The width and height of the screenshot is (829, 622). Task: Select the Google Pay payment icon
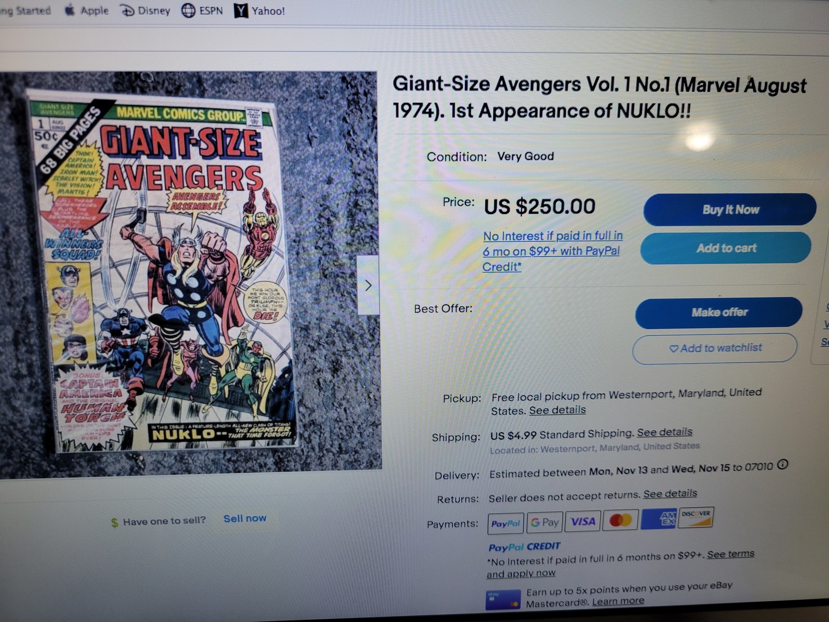point(545,522)
